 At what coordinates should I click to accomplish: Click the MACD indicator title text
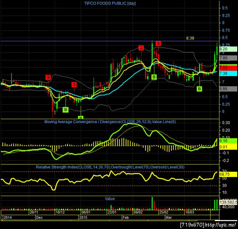[x=110, y=122]
